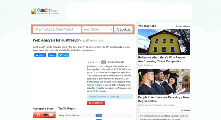Click 'Online Courses & Degrees | Search Ads'
This screenshot has height=120, width=221.
(x=156, y=105)
